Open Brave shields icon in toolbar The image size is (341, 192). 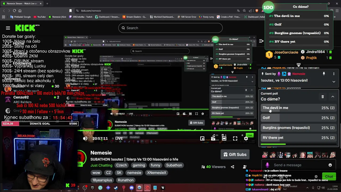click(x=257, y=11)
